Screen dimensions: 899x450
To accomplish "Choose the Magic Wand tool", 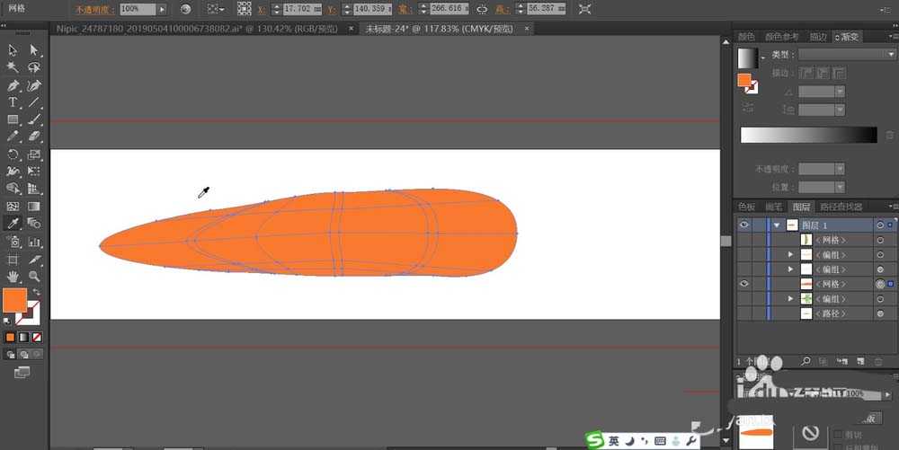I will (13, 67).
